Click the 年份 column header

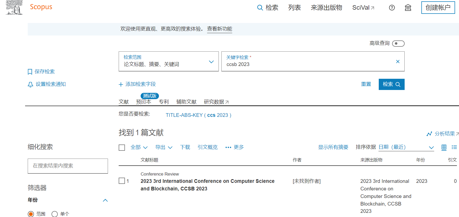pos(421,160)
